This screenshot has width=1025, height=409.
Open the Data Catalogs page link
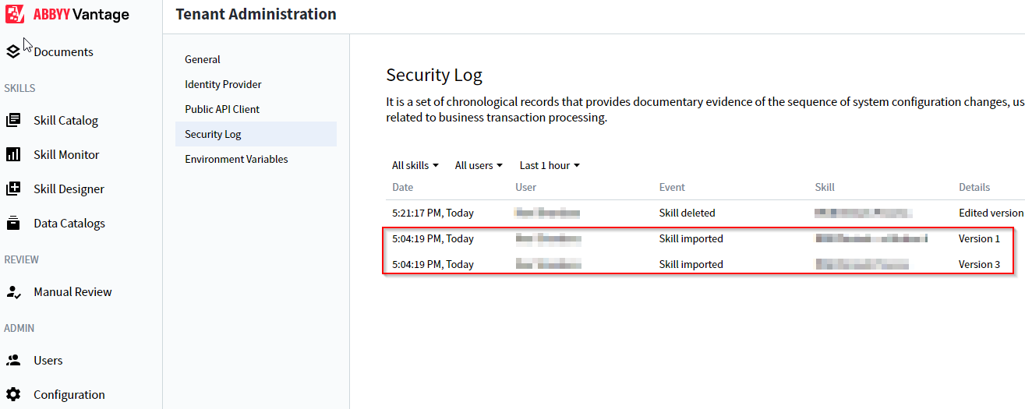(69, 223)
